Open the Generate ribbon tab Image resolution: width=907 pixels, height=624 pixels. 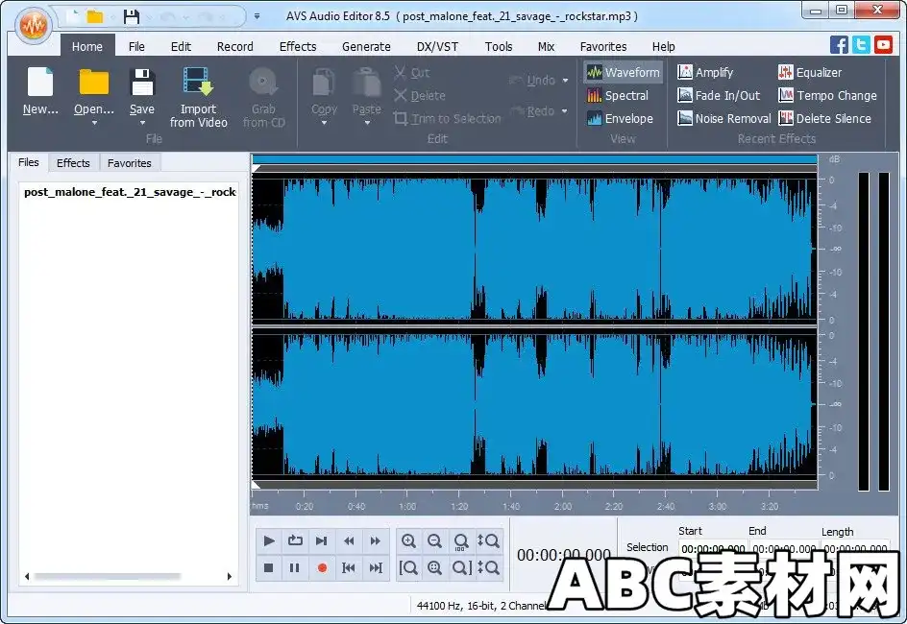tap(366, 46)
